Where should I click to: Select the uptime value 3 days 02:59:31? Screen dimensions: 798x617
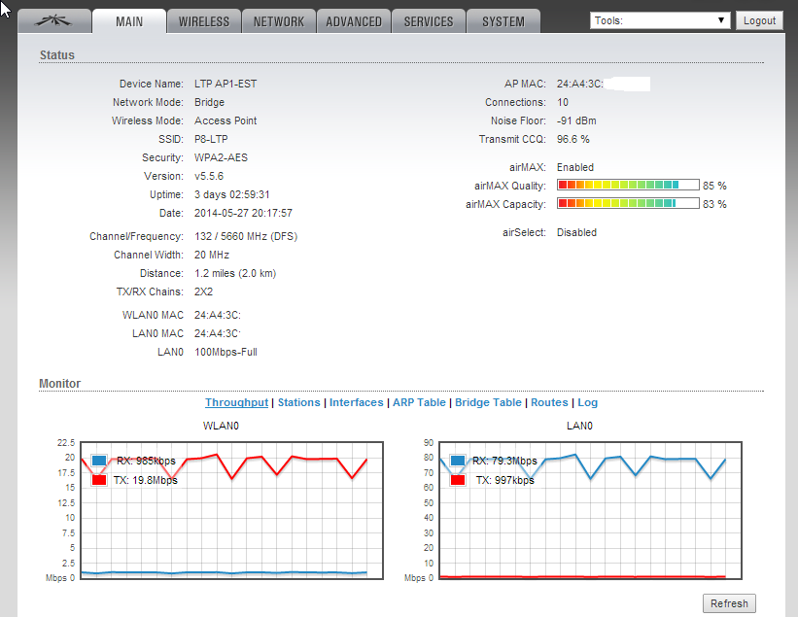pos(232,194)
